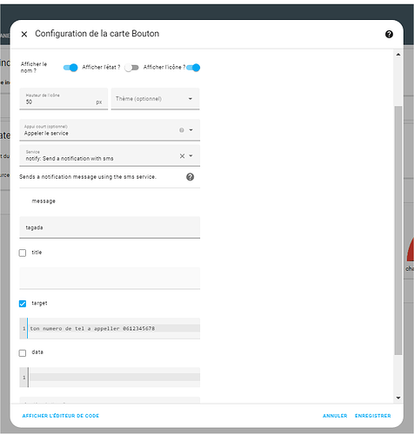Expand the Service selection dropdown arrow
Viewport: 414px width, 434px height.
pyautogui.click(x=191, y=155)
